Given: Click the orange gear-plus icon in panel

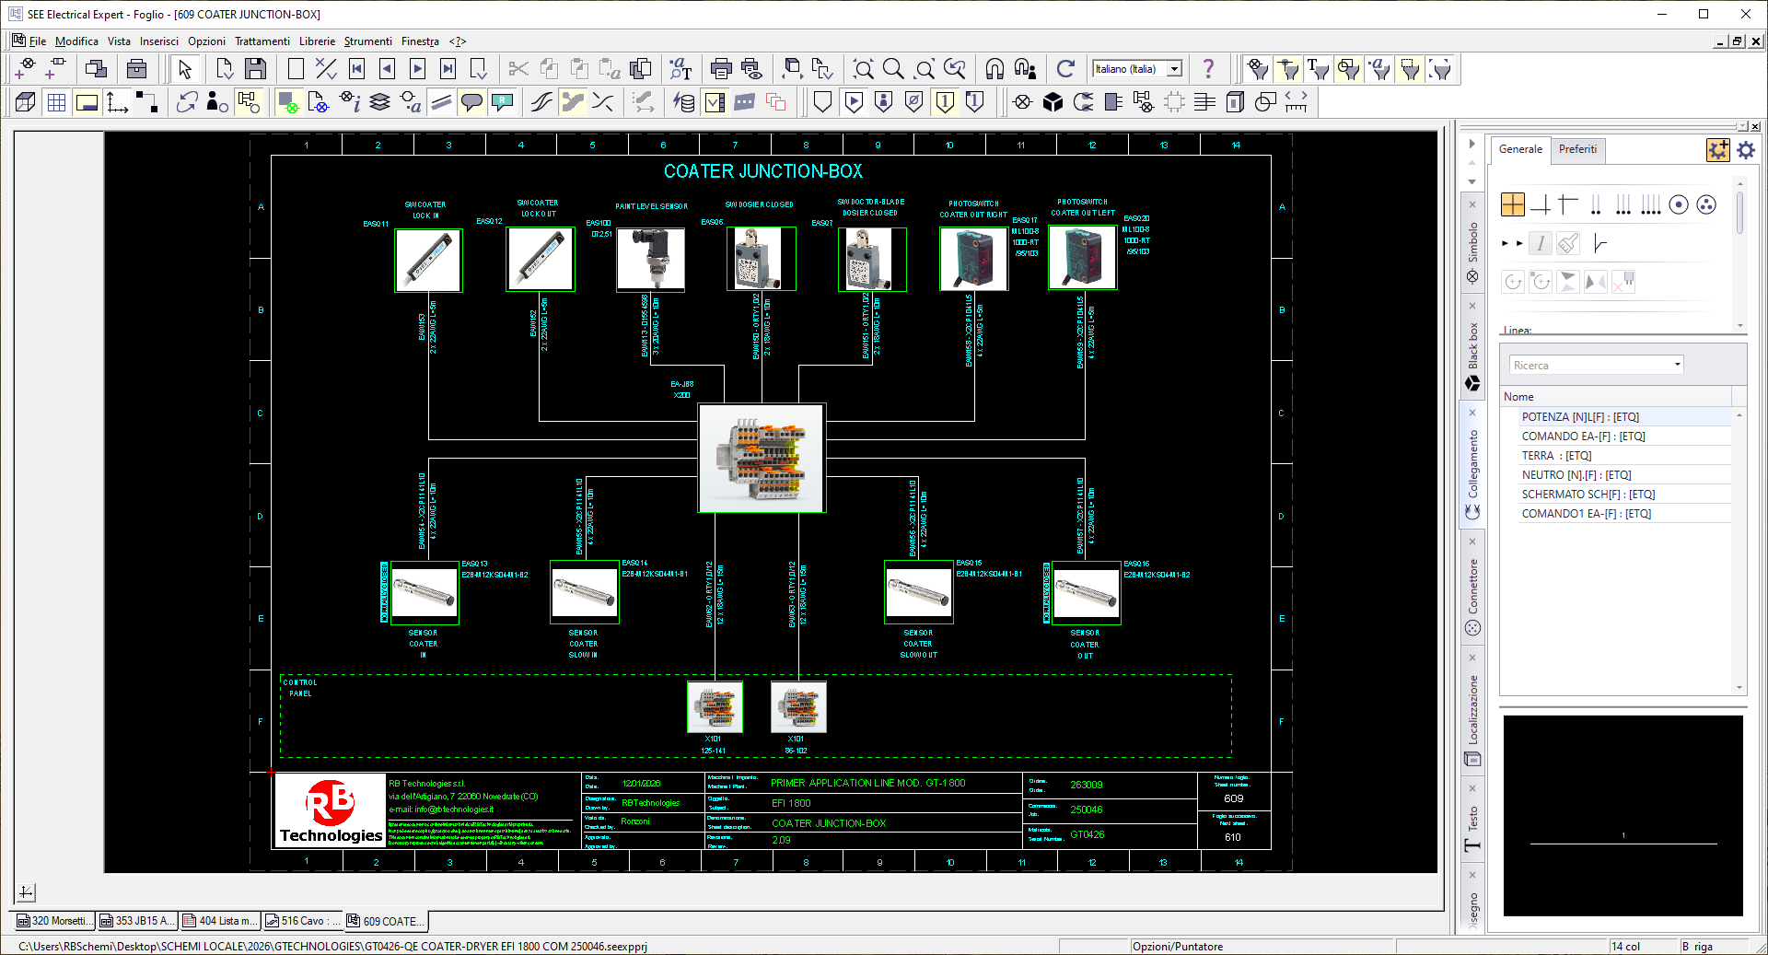Looking at the screenshot, I should (1718, 149).
